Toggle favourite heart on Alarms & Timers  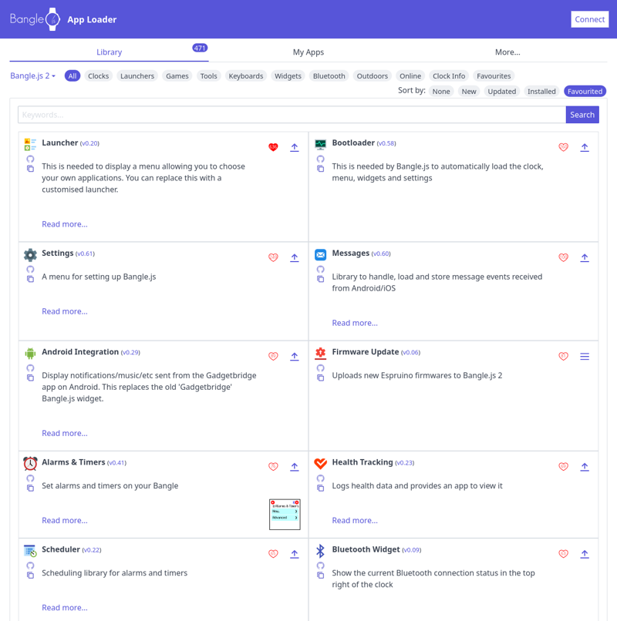(x=273, y=467)
